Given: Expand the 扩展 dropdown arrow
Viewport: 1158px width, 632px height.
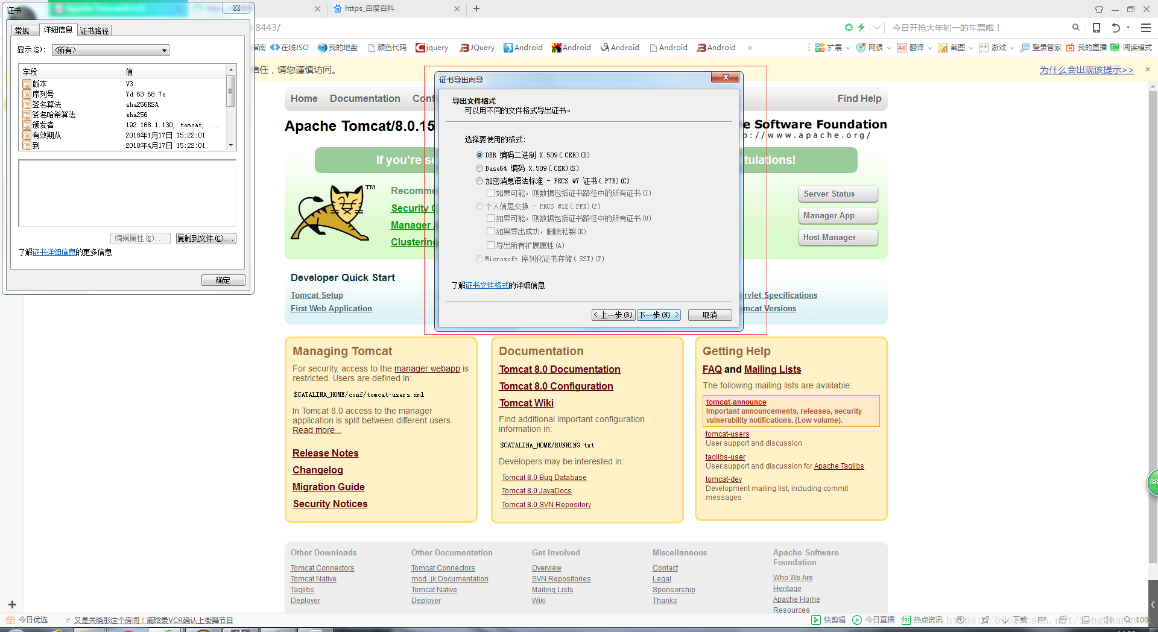Looking at the screenshot, I should [848, 48].
